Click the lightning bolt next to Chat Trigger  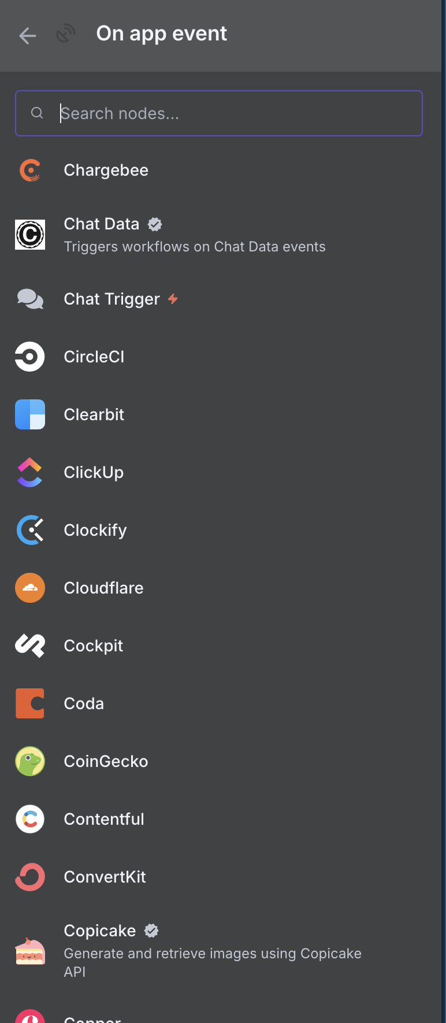[x=173, y=299]
